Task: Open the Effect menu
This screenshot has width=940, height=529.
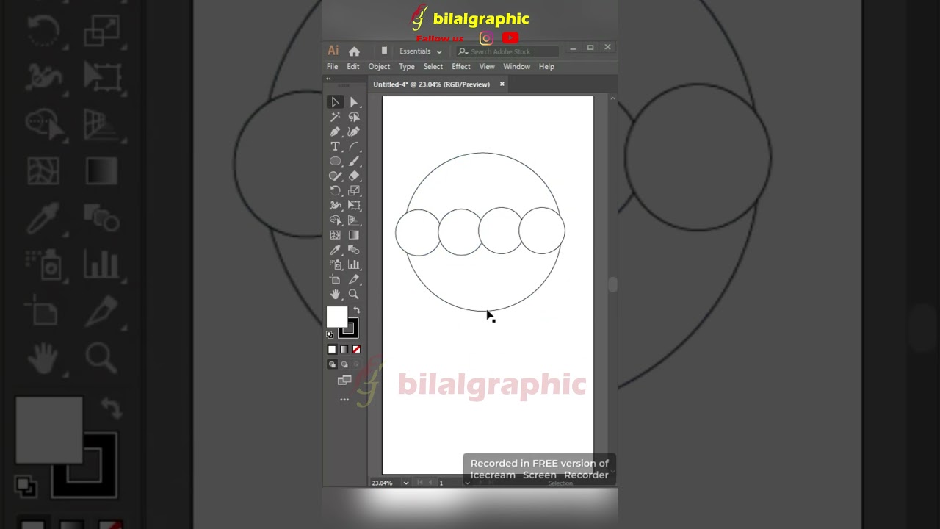Action: 461,66
